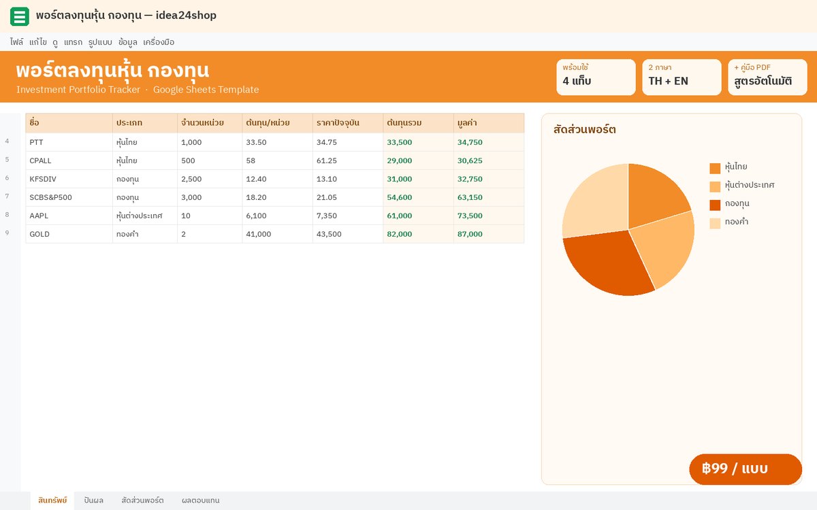Click the 34,750 value cell
Viewport: 817px width, 510px height.
pyautogui.click(x=489, y=142)
